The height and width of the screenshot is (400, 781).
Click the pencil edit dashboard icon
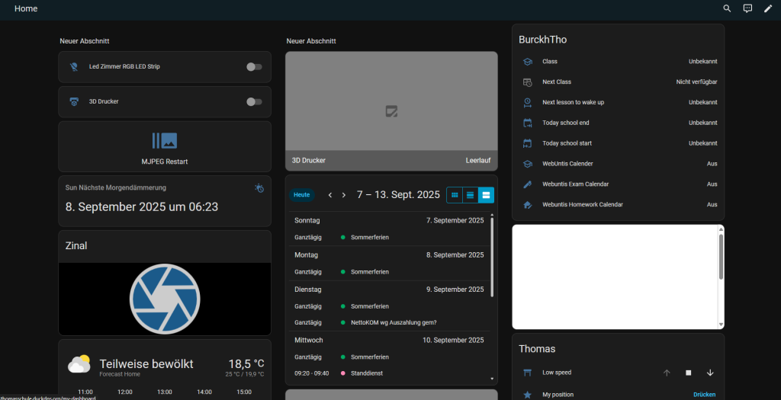[x=768, y=8]
